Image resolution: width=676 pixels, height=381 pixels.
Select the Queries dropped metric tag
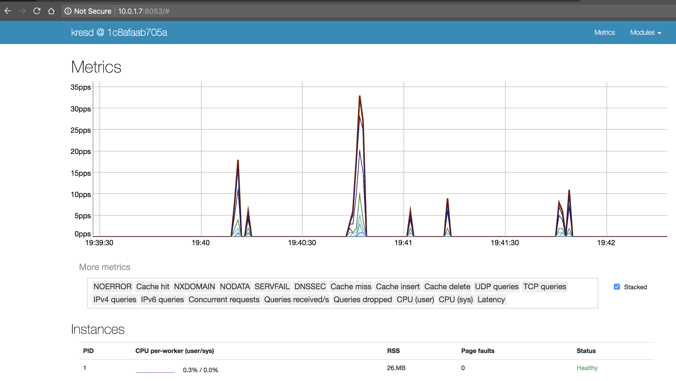(x=363, y=300)
